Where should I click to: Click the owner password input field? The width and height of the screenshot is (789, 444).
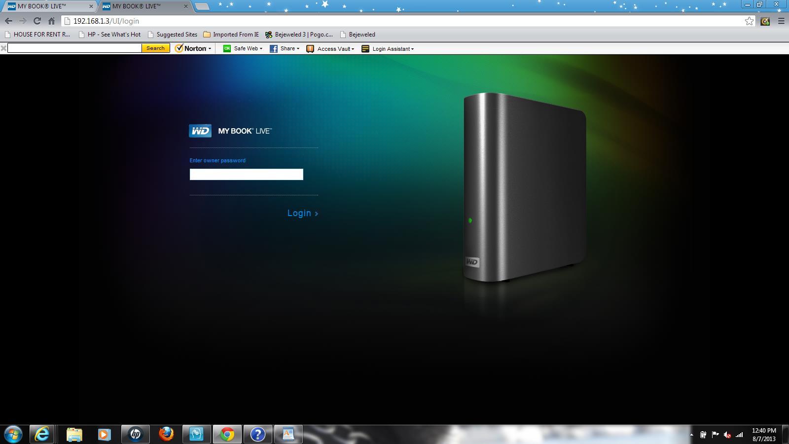point(246,174)
